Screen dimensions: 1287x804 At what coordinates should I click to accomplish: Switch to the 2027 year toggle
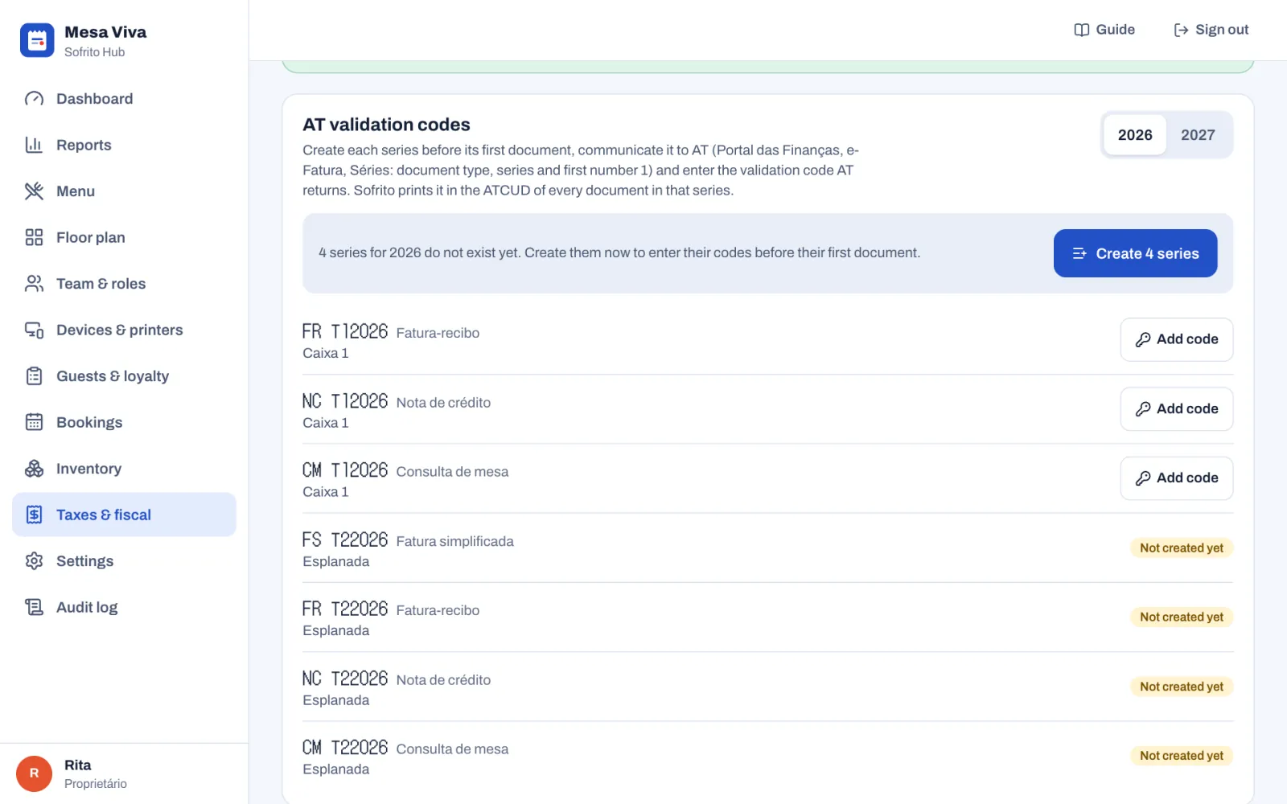click(x=1198, y=135)
